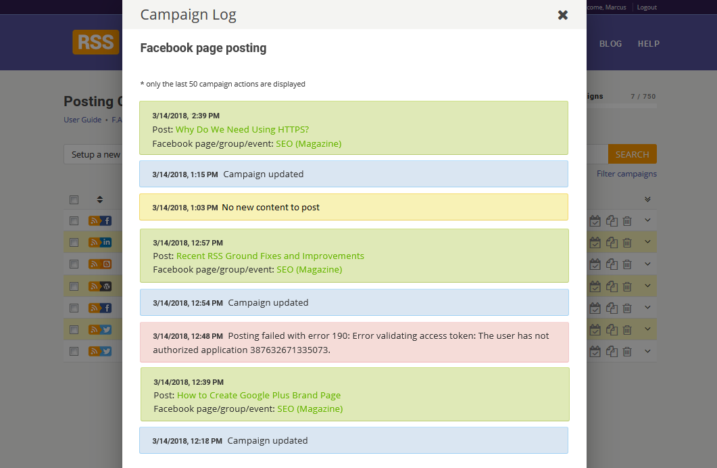
Task: Close the Campaign Log dialog
Action: [x=563, y=15]
